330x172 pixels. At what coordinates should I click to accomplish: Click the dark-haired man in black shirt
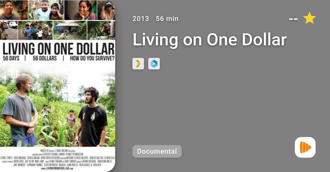click(x=91, y=117)
